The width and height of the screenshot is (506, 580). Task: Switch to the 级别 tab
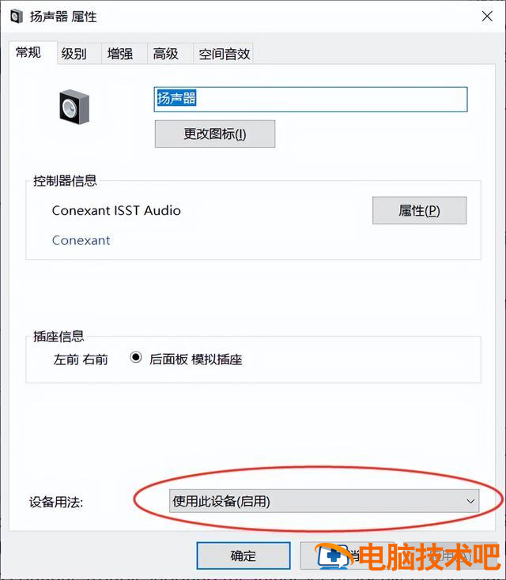click(74, 54)
